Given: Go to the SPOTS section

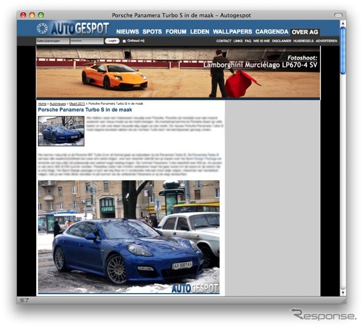Looking at the screenshot, I should (x=152, y=32).
